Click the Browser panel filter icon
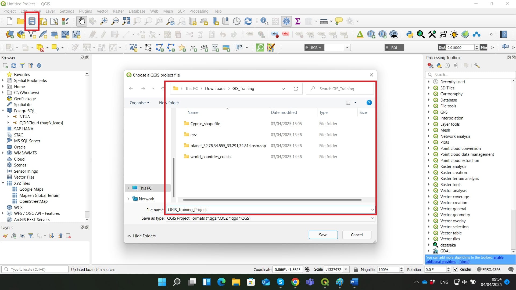This screenshot has width=516, height=290. 22,66
